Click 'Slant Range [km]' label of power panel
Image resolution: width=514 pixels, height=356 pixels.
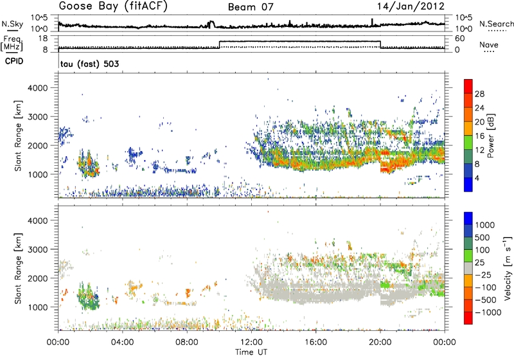tap(18, 136)
